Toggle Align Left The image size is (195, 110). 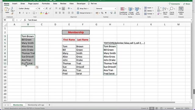point(56,13)
